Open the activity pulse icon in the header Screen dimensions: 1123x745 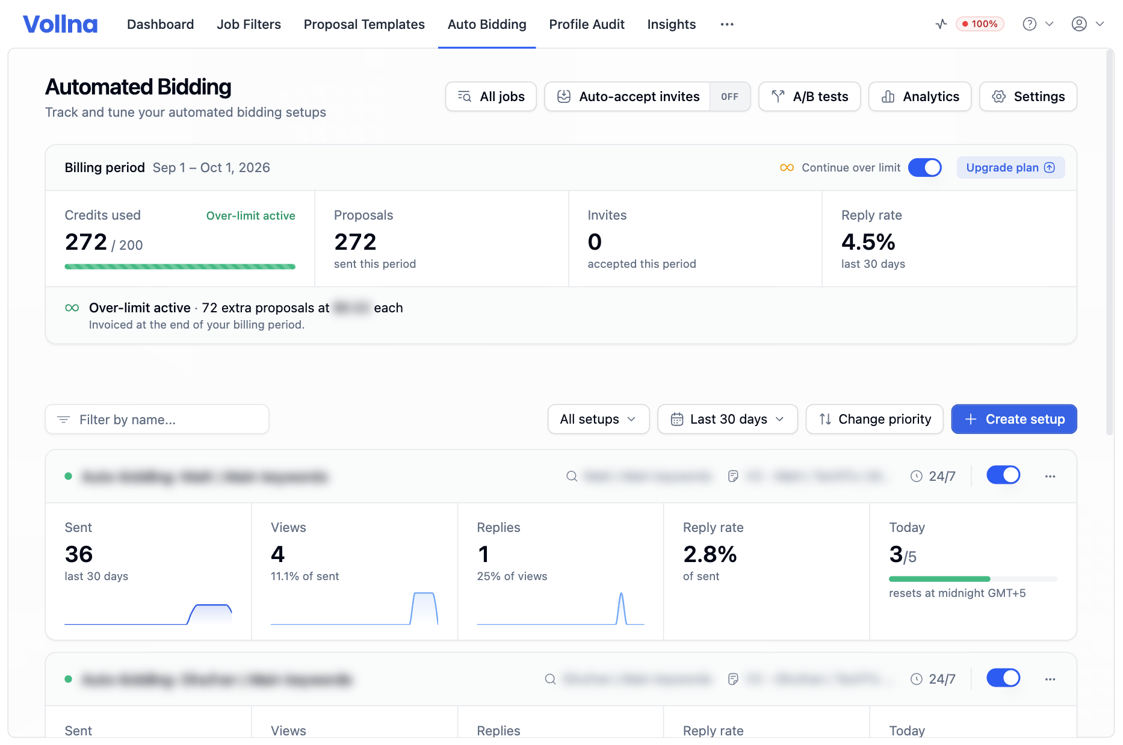941,24
